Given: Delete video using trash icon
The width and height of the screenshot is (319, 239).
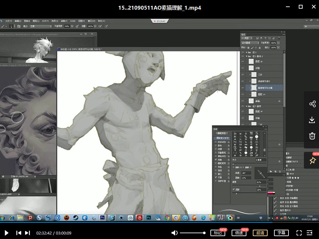Looking at the screenshot, I should click(312, 136).
